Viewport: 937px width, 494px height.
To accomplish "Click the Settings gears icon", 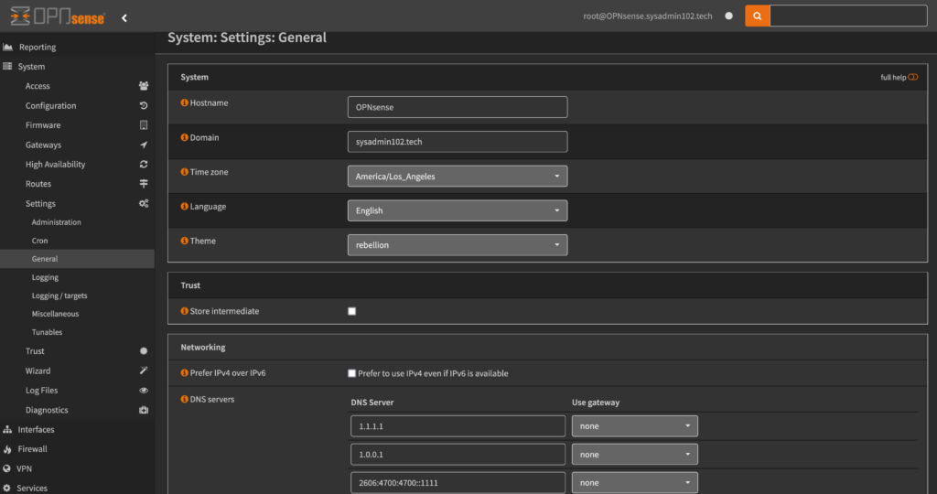I will (144, 204).
